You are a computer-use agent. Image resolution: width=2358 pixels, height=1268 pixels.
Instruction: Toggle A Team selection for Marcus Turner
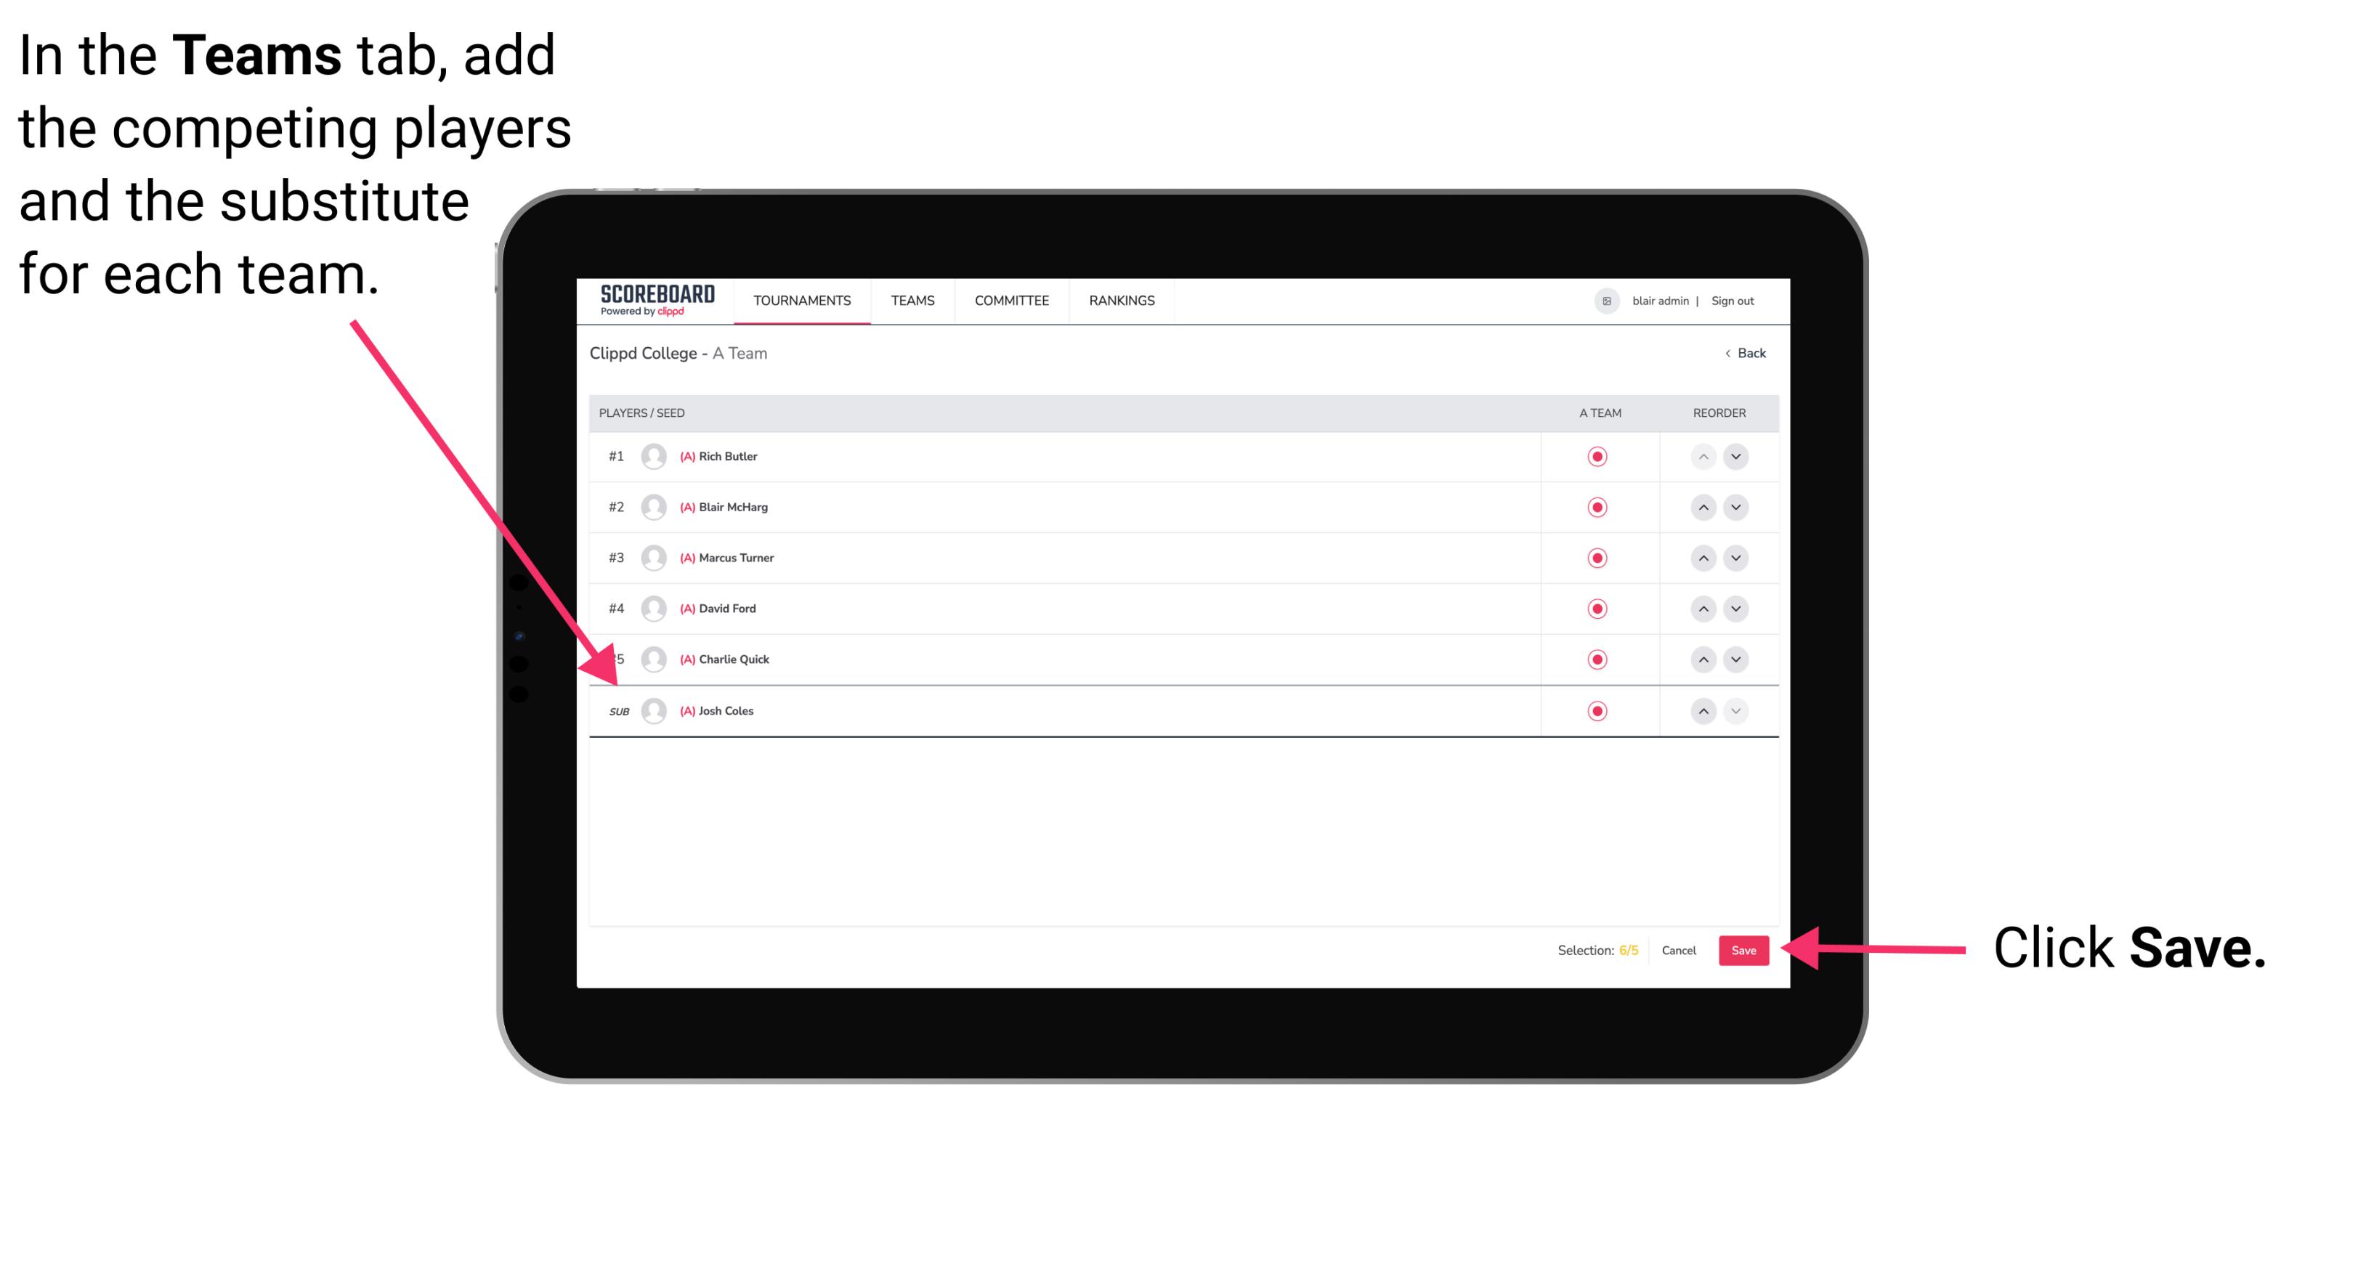point(1597,558)
